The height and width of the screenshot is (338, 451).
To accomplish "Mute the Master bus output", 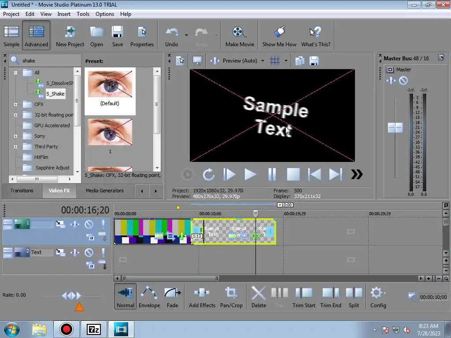I will [x=403, y=81].
